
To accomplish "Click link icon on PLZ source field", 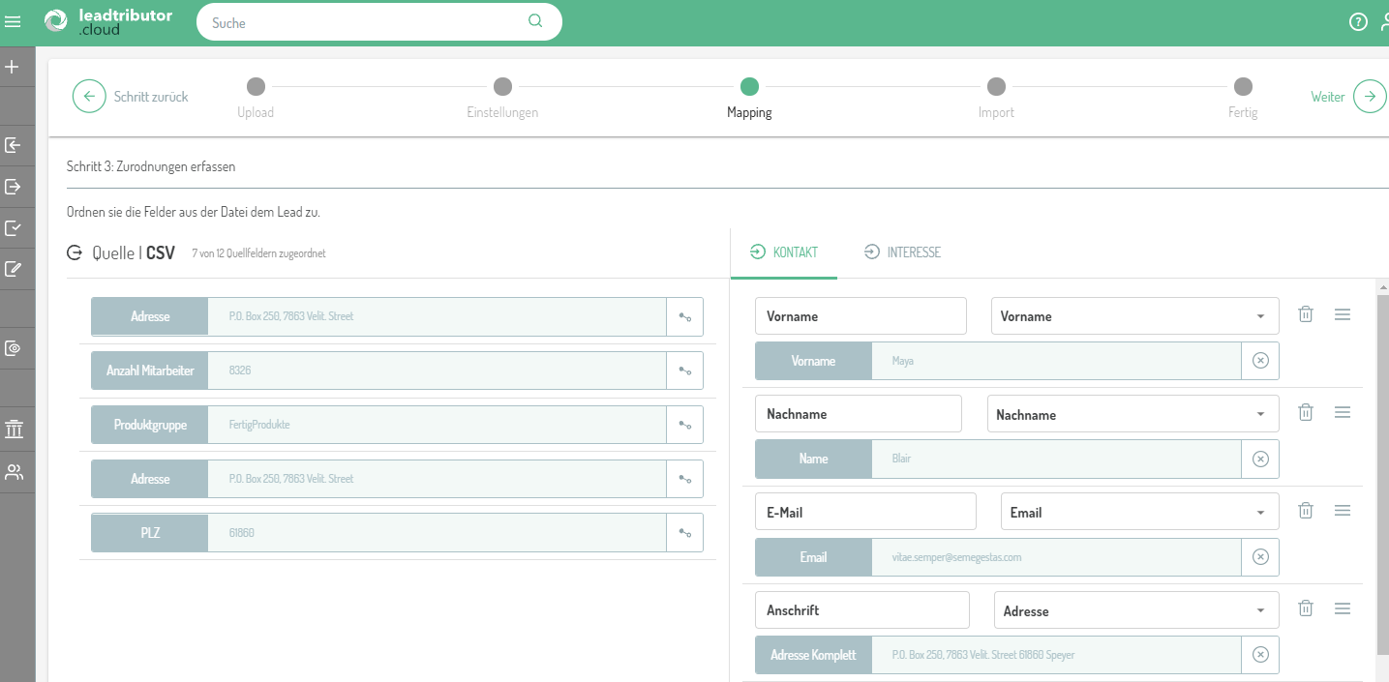I will 684,533.
